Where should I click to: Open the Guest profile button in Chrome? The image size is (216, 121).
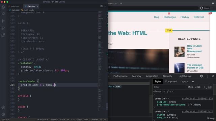[x=205, y=8]
